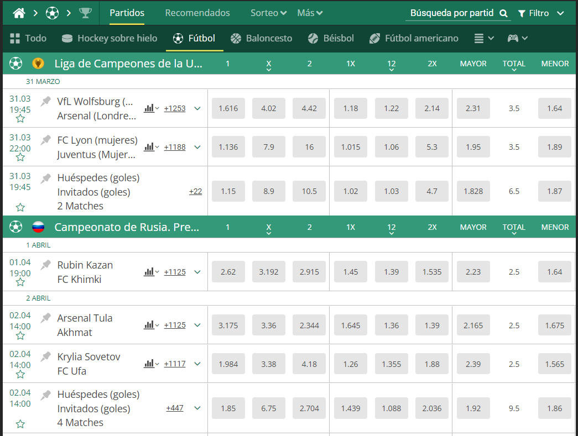Bet on odds 1.565 MENOR for Krylia Sovetov
578x436 pixels.
[555, 364]
